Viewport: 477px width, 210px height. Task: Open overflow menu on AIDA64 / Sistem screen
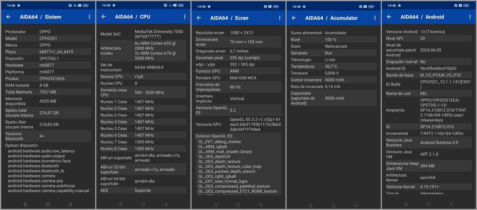[89, 17]
